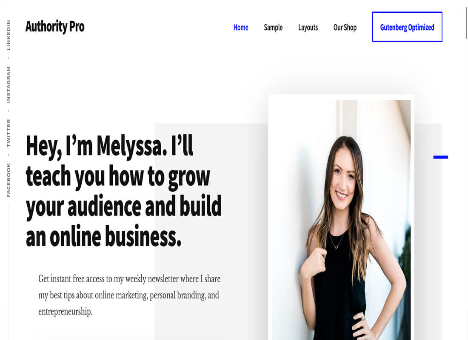Click the page scrollbar thumb

point(466,23)
